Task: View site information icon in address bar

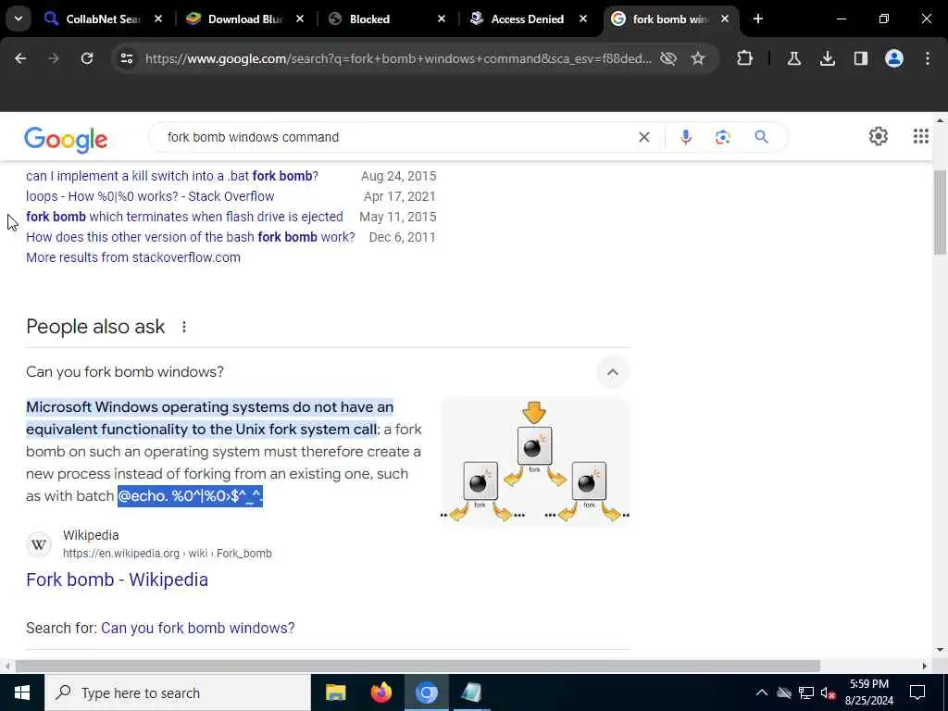Action: click(x=126, y=58)
